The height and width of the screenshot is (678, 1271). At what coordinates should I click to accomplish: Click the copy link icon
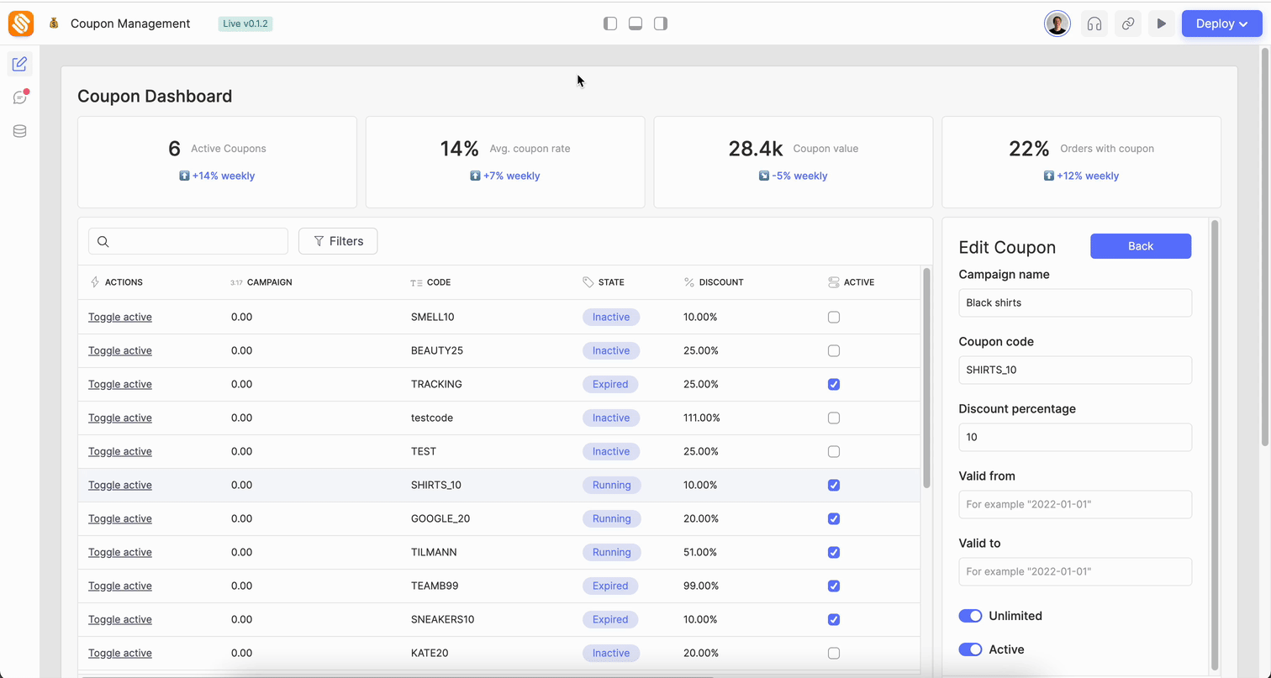1128,24
